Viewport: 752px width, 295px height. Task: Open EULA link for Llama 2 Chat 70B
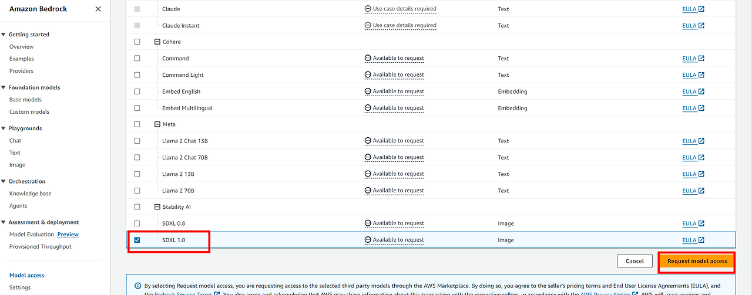click(693, 158)
